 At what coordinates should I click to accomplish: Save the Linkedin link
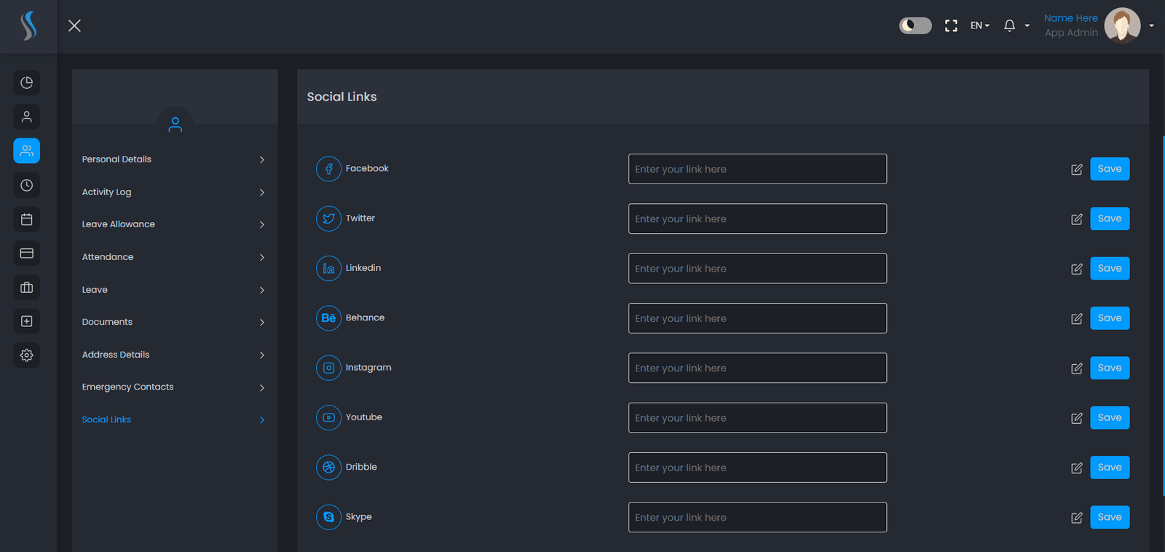tap(1110, 269)
